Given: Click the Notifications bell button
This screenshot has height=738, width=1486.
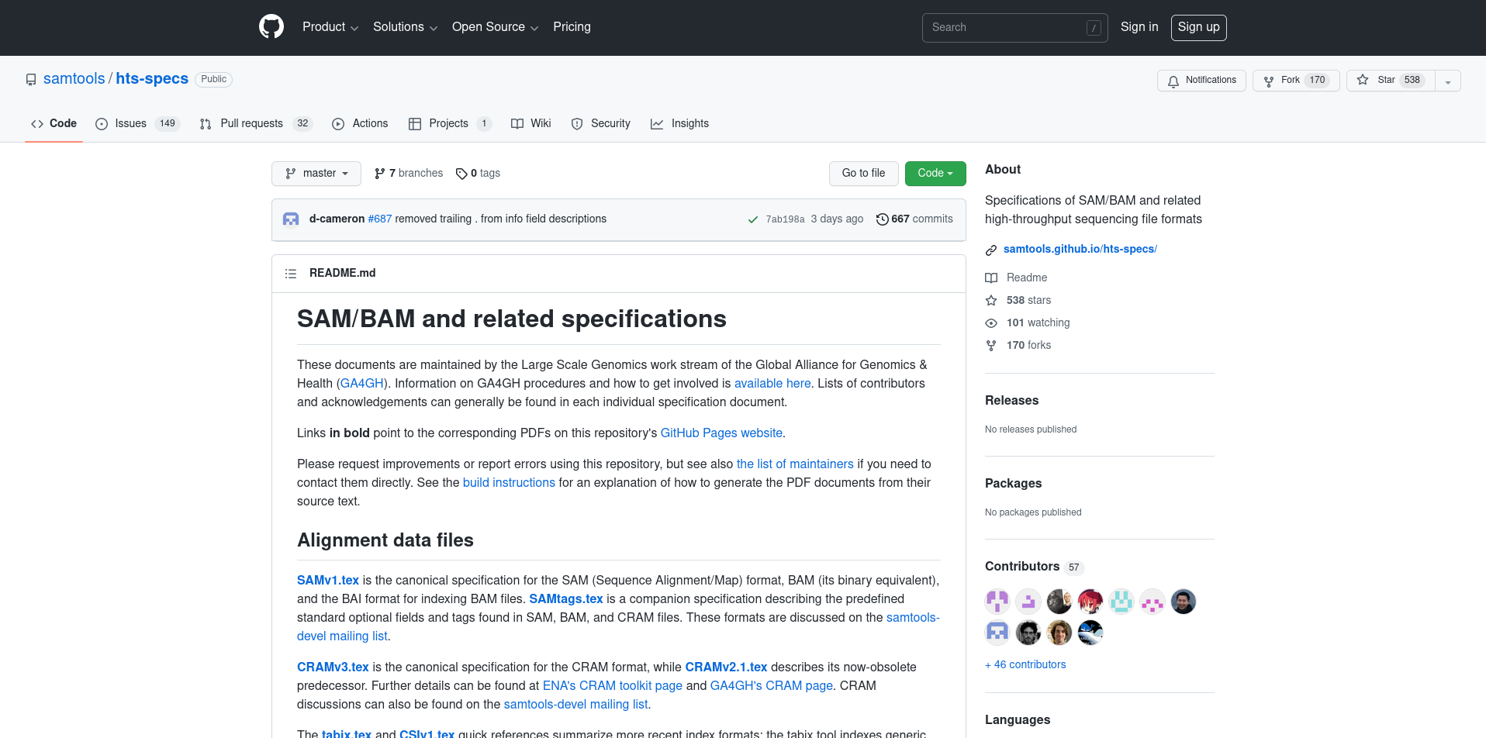Looking at the screenshot, I should click(x=1201, y=81).
